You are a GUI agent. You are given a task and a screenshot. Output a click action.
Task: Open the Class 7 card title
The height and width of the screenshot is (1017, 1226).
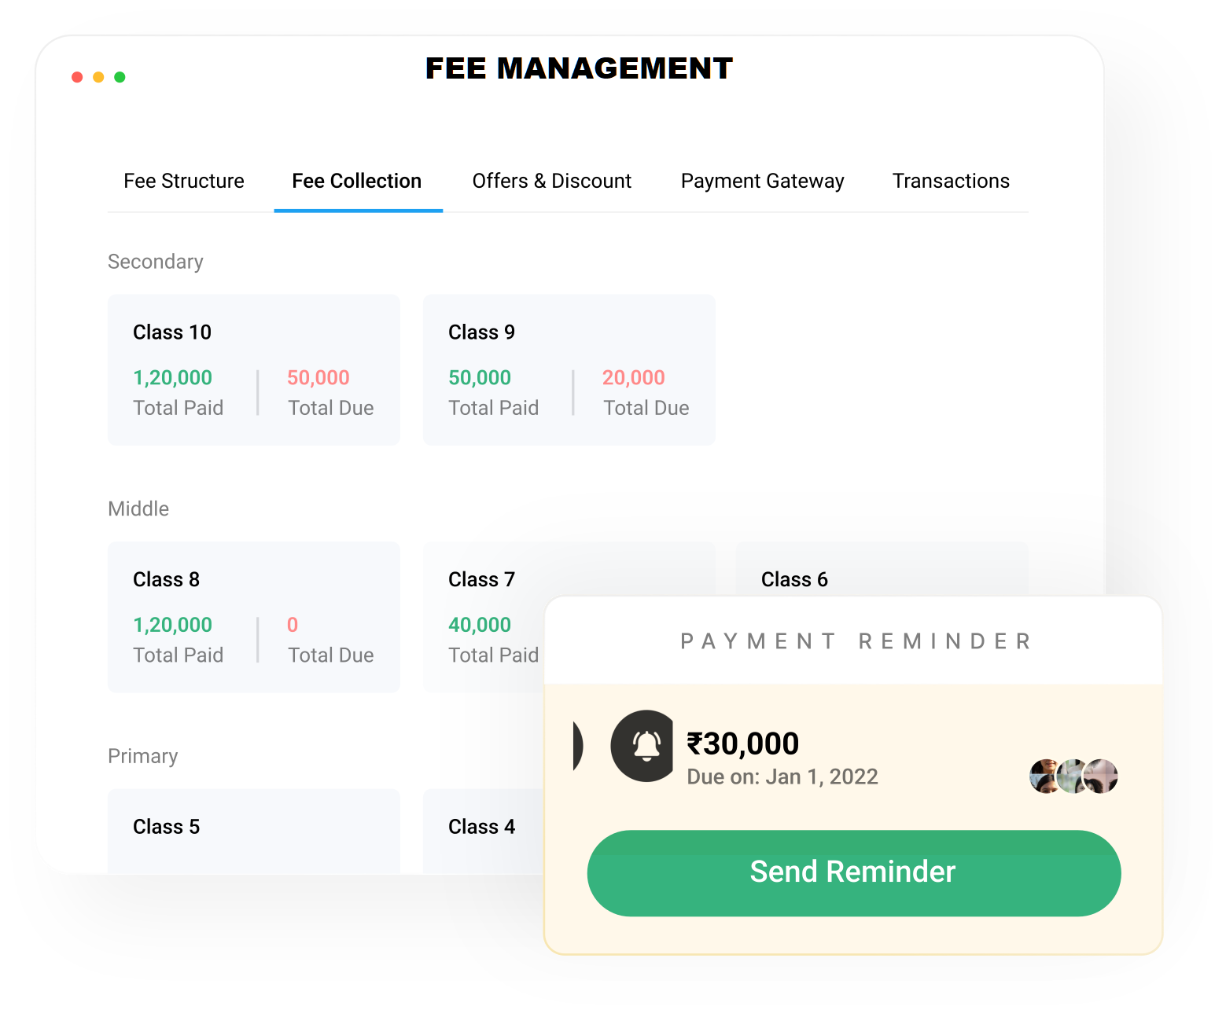[481, 580]
